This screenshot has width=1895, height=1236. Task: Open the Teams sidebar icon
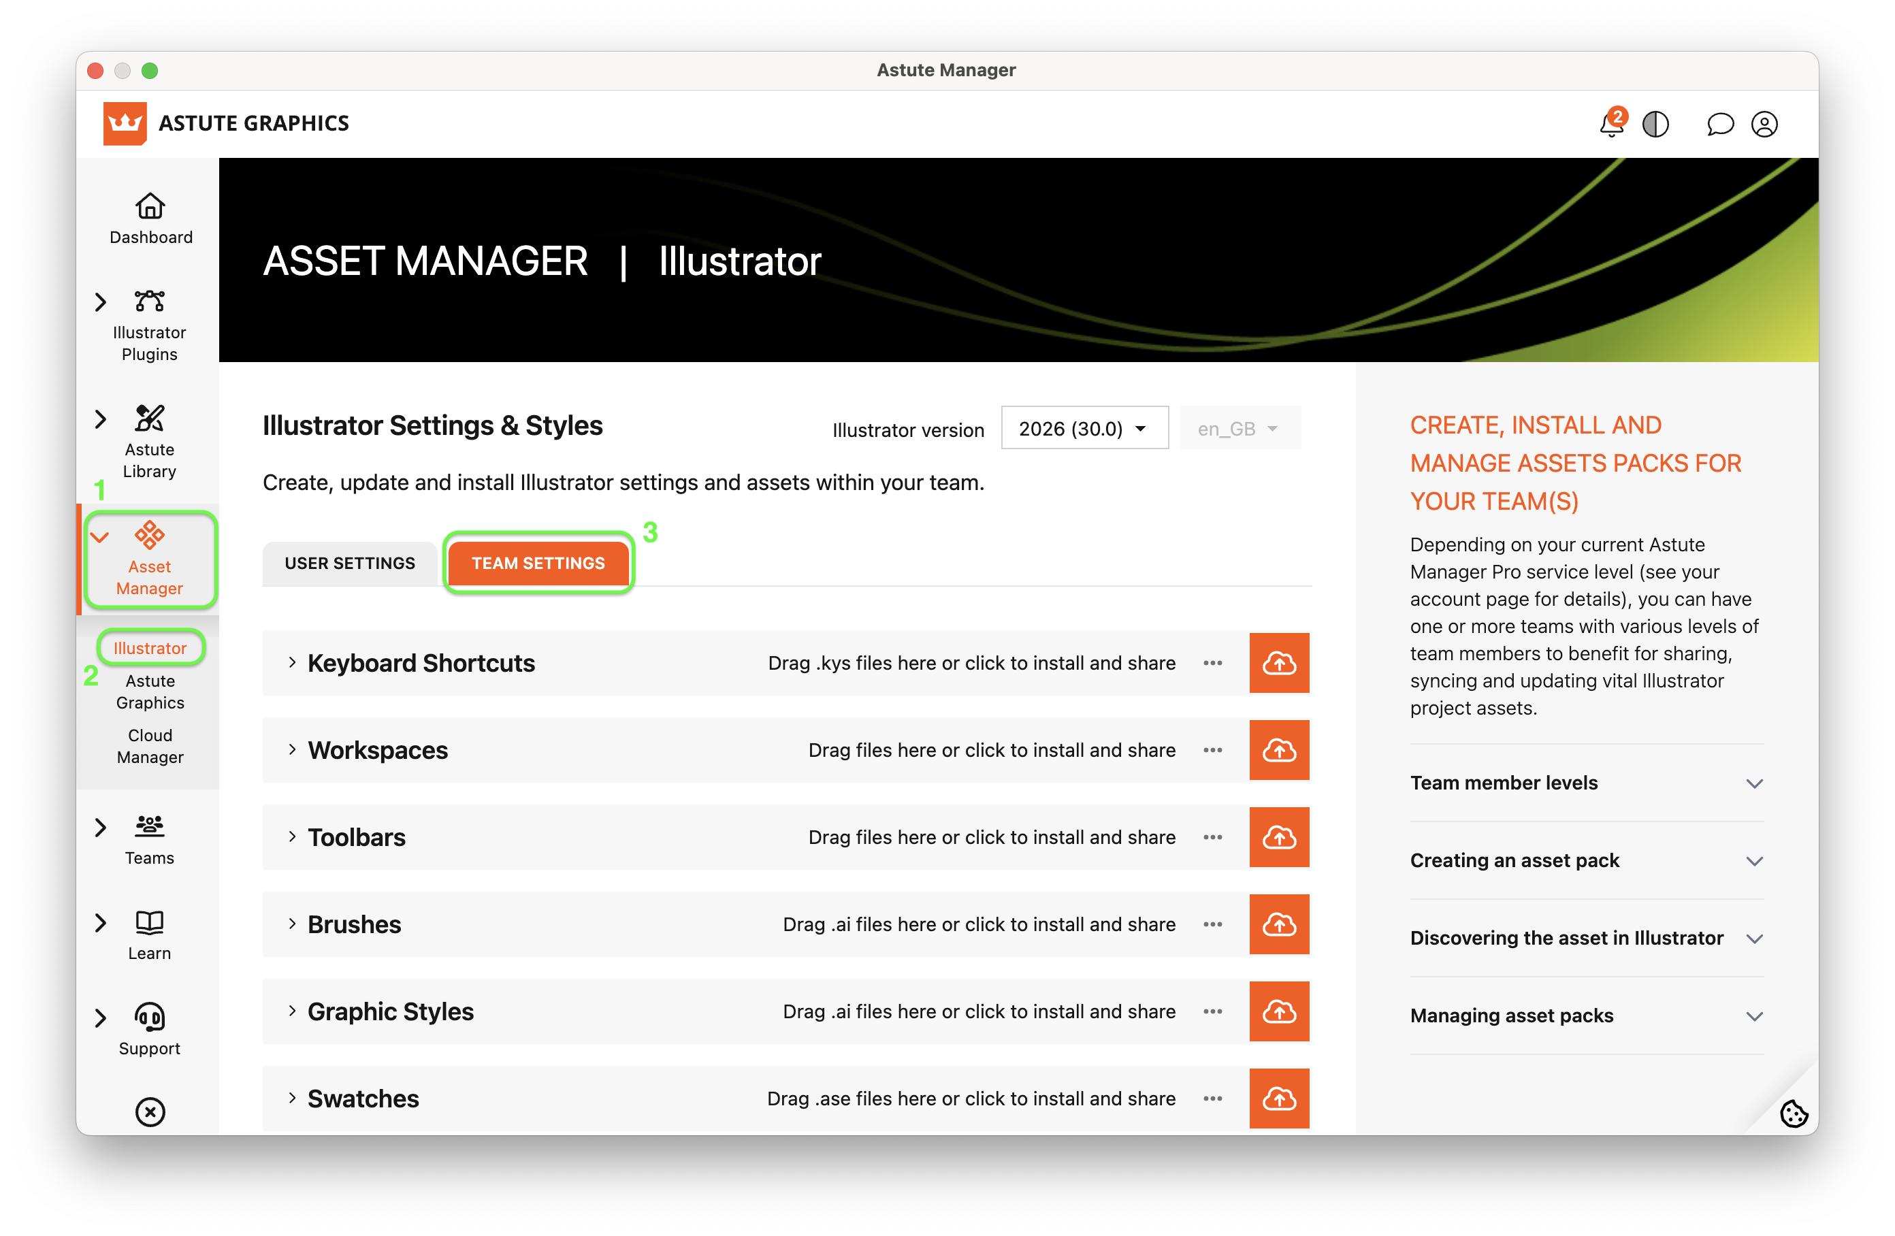(150, 827)
